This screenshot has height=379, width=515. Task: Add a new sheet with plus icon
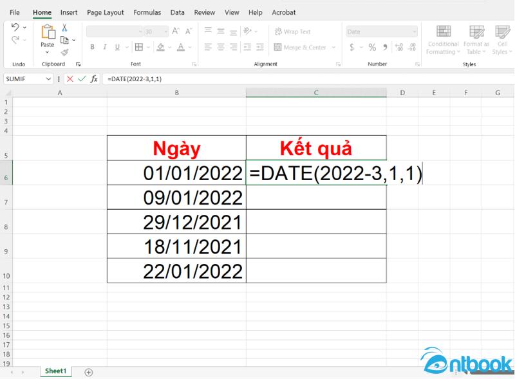tap(89, 372)
